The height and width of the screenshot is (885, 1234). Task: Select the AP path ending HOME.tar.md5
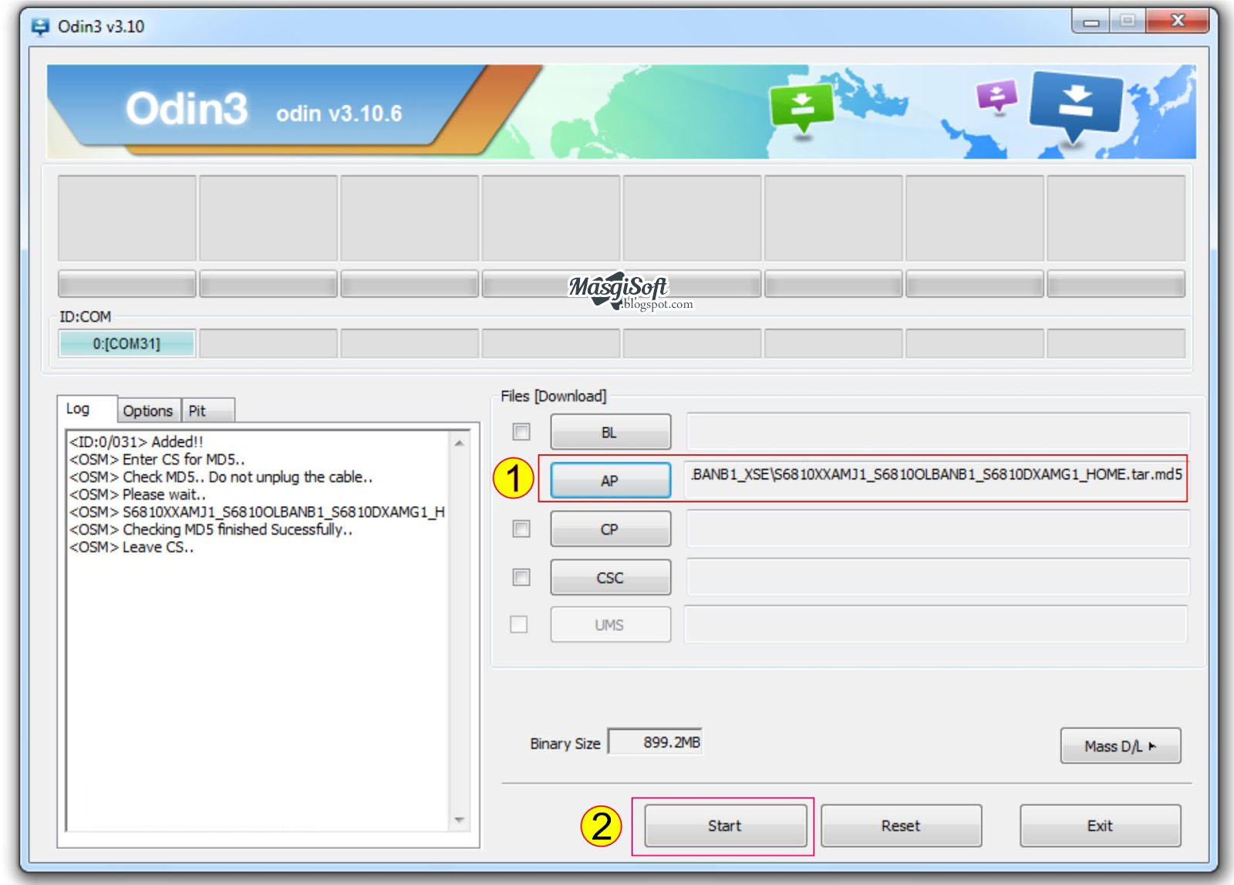[936, 480]
